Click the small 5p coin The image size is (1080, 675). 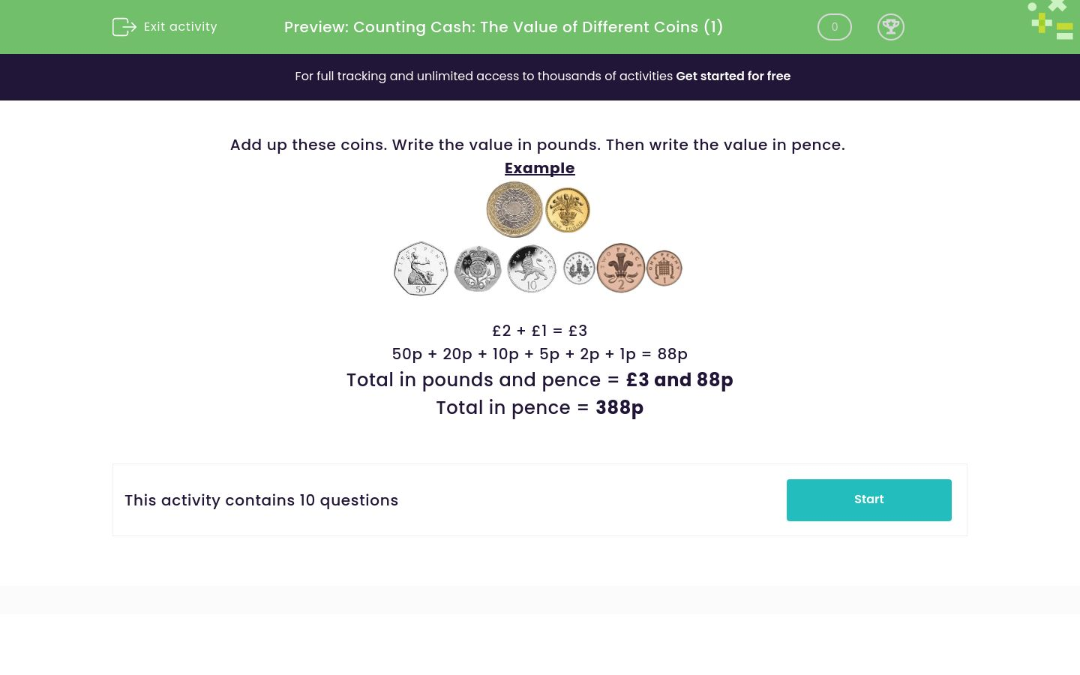point(578,268)
